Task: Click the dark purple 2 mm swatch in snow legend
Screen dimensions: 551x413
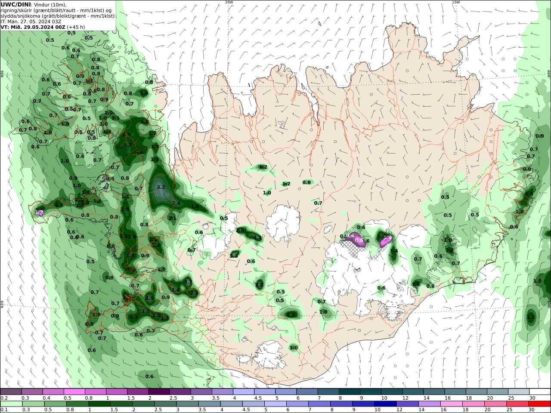Action: tap(159, 392)
